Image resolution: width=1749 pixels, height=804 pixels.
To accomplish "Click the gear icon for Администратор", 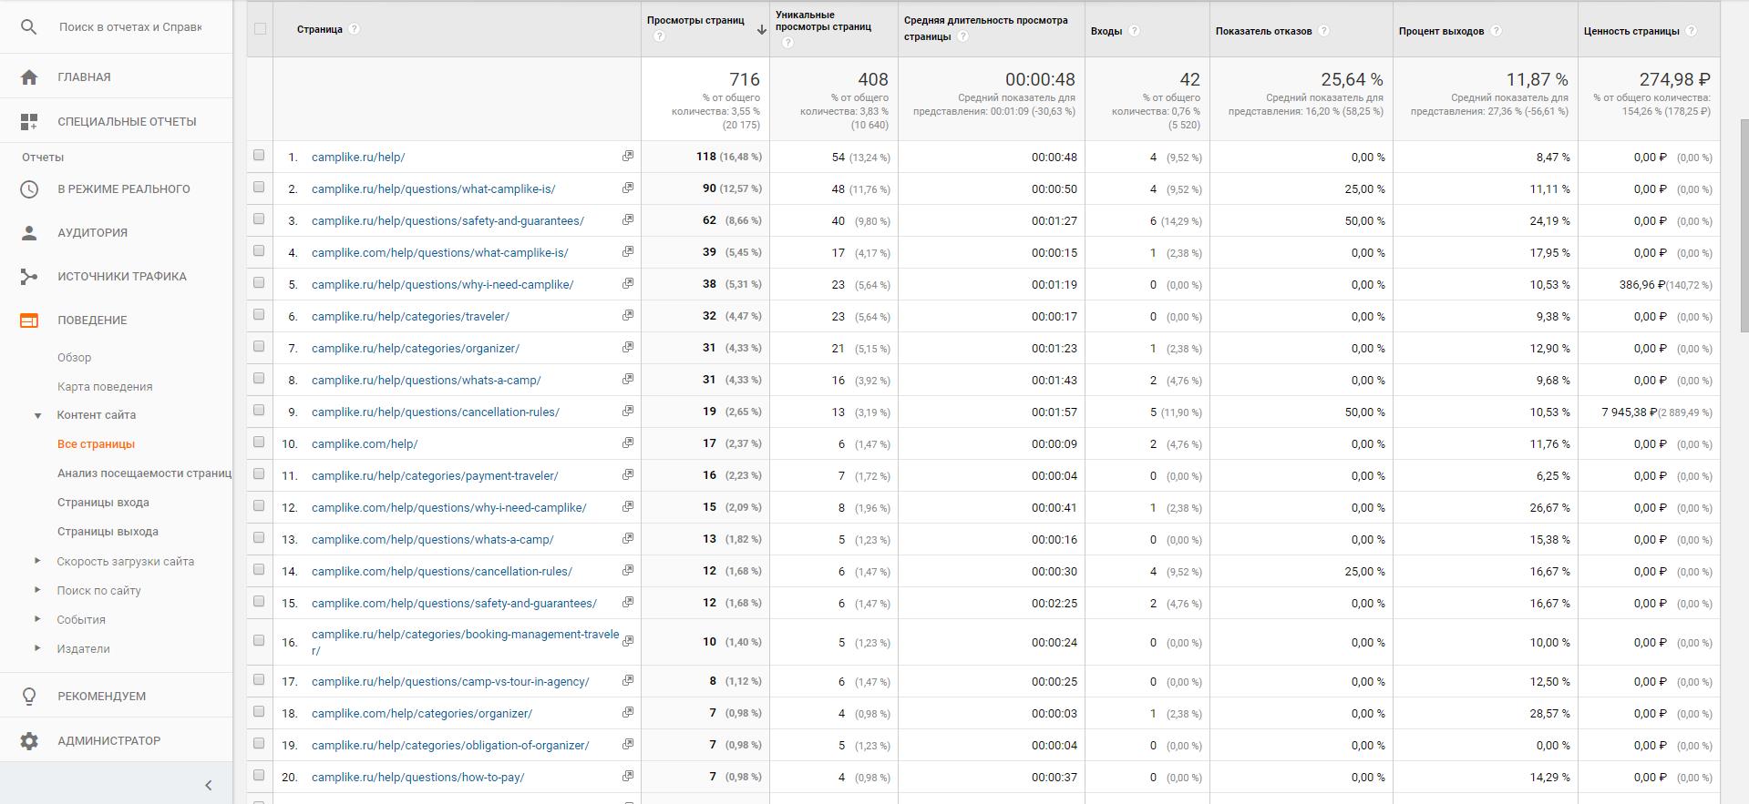I will 29,741.
